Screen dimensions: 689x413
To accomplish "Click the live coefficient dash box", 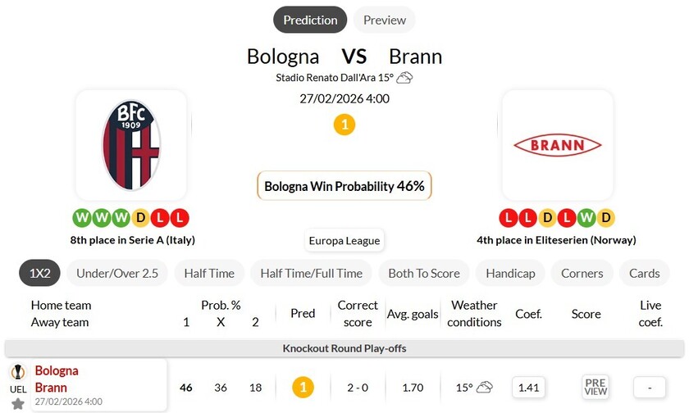I will click(x=650, y=387).
